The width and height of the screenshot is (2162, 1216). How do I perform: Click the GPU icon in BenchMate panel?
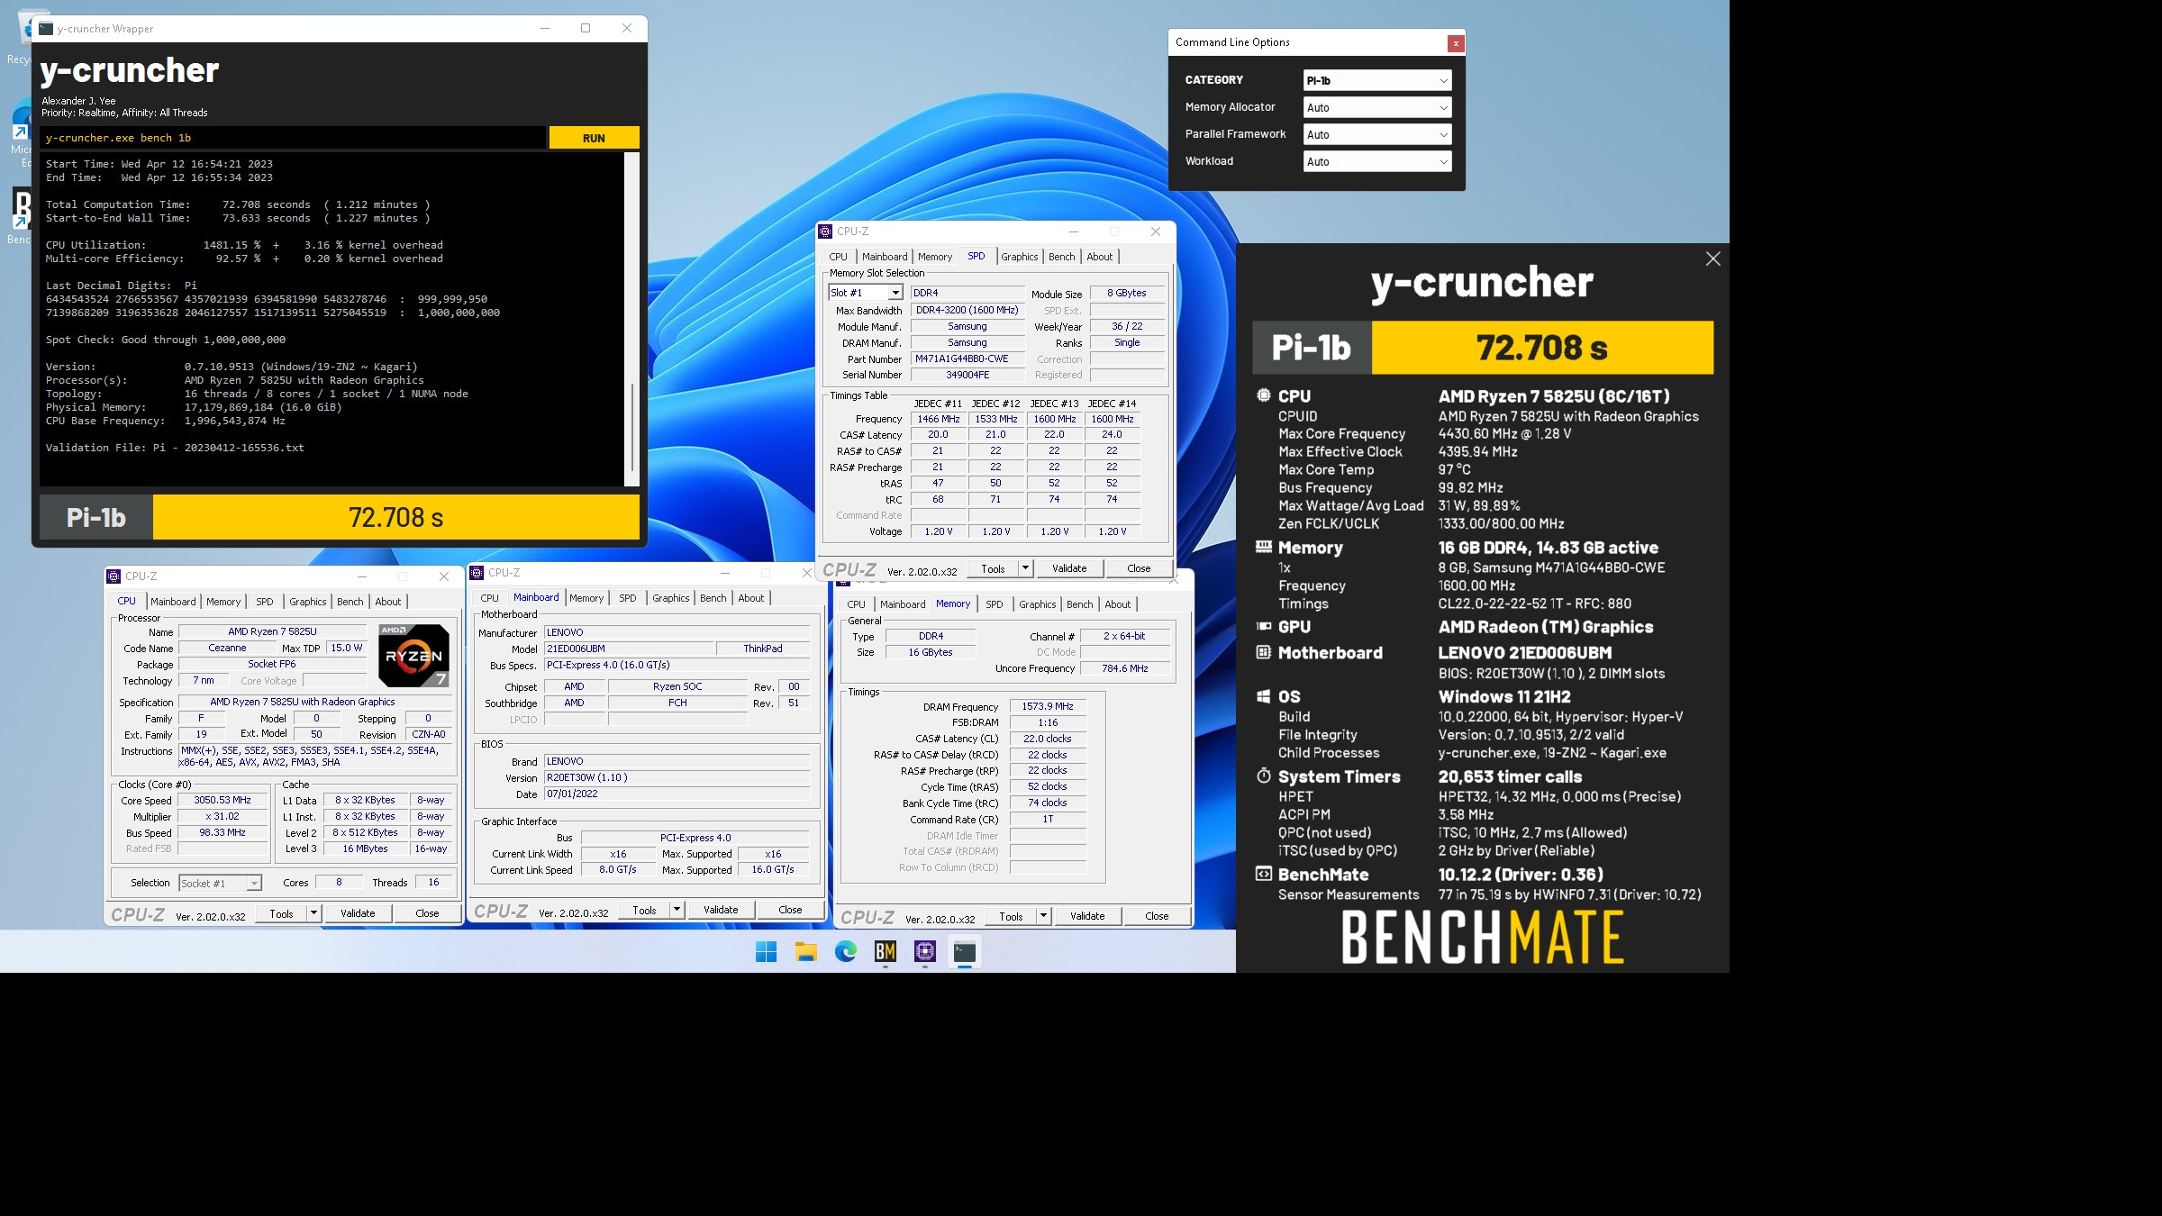click(x=1263, y=627)
